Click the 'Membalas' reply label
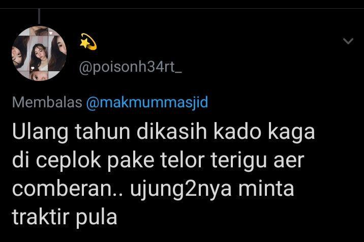This screenshot has width=364, height=242. [47, 102]
